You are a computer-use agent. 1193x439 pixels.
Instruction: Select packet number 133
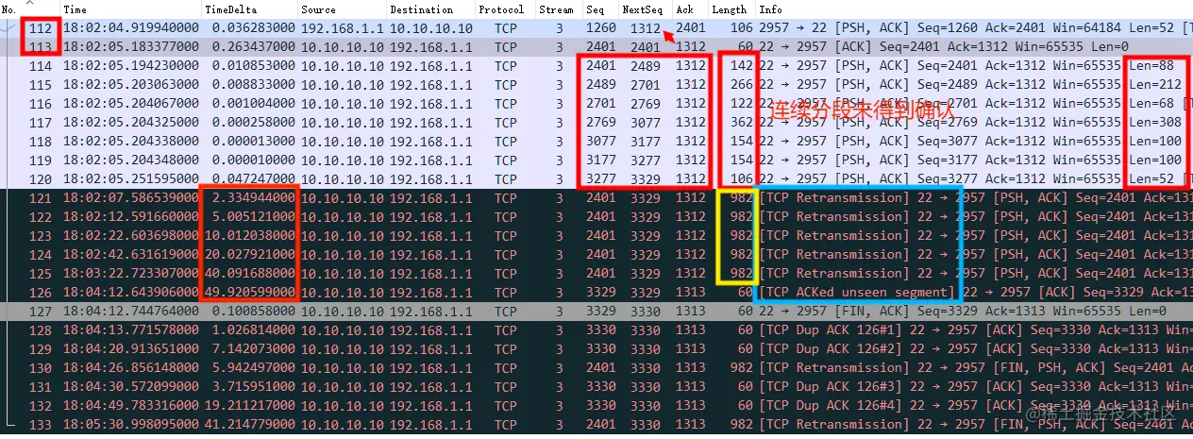[40, 425]
